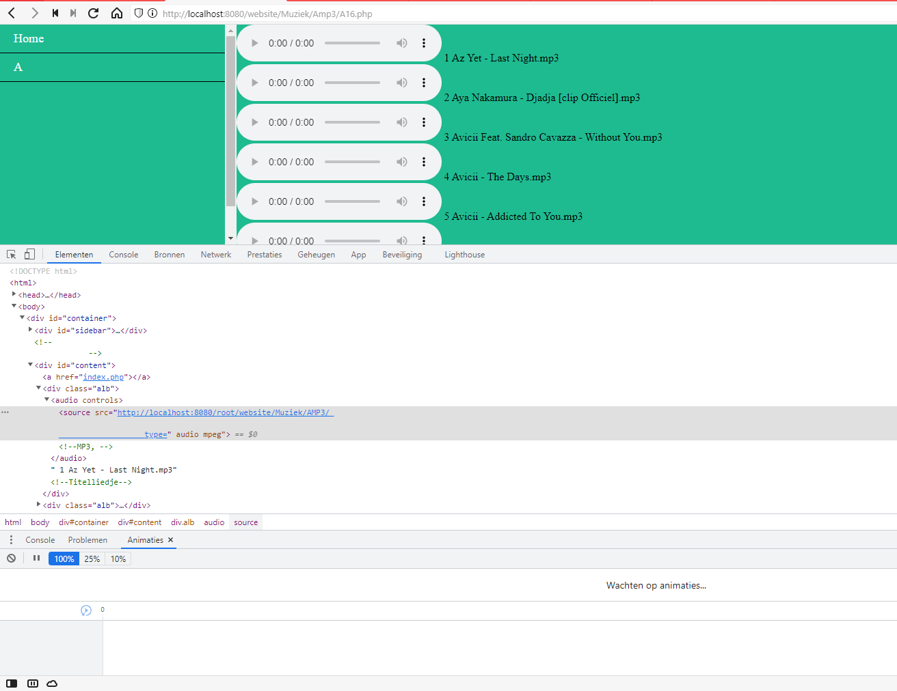Set animation speed to 25%

pyautogui.click(x=92, y=559)
